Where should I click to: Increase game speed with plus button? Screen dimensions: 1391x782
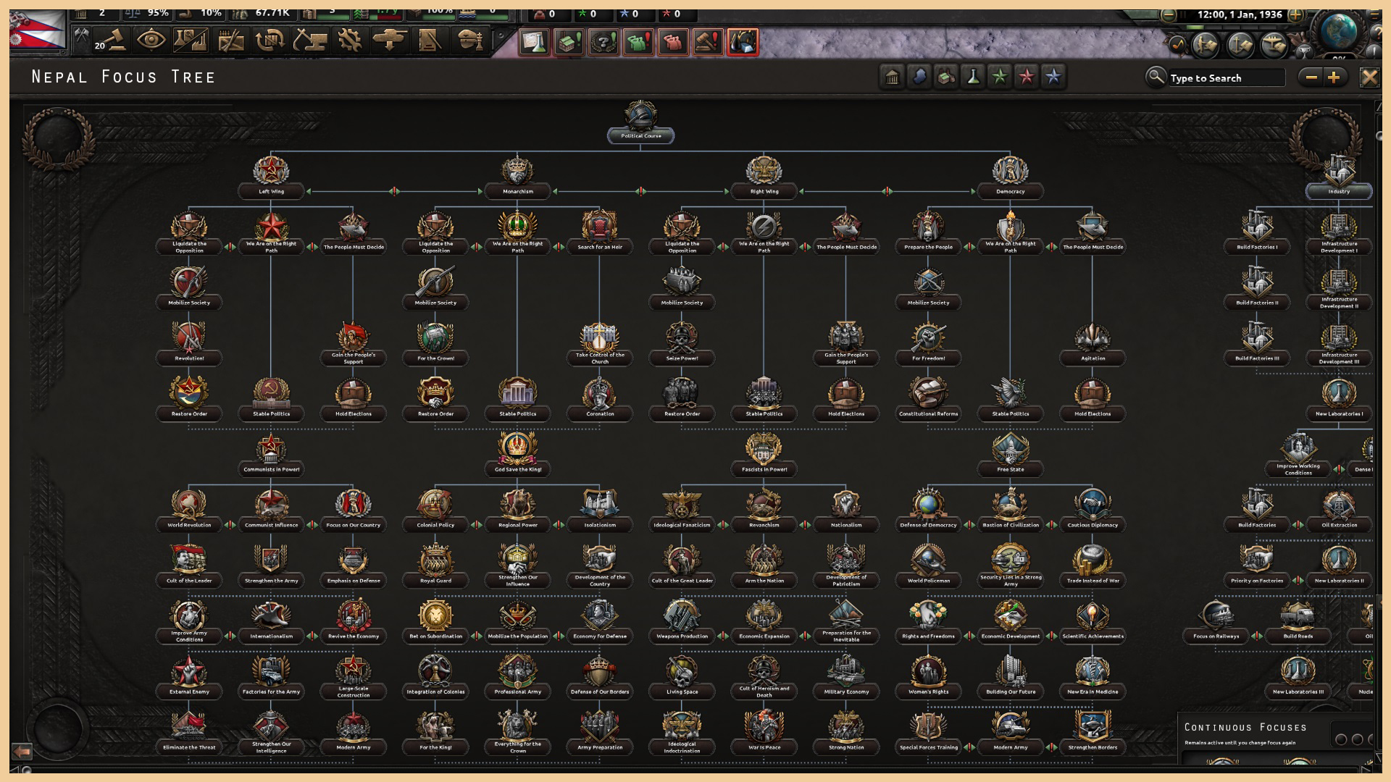[x=1296, y=15]
